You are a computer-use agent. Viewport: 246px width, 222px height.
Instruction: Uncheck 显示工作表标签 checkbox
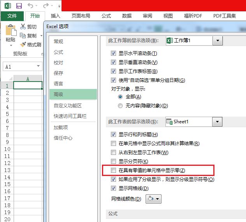pos(113,71)
